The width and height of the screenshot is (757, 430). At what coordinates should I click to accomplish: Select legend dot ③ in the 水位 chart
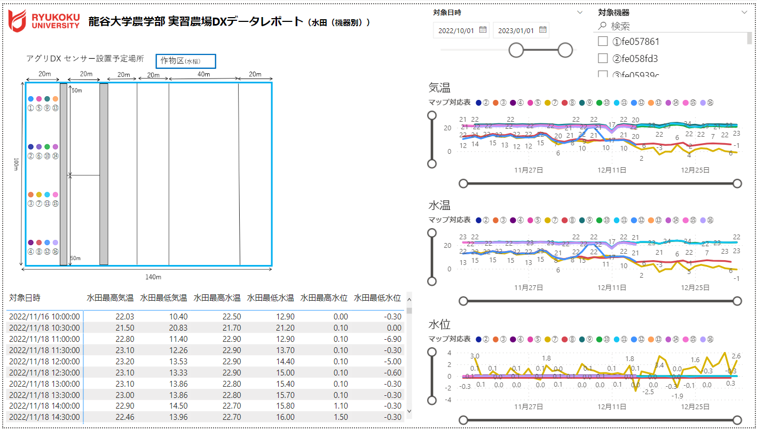pos(495,340)
